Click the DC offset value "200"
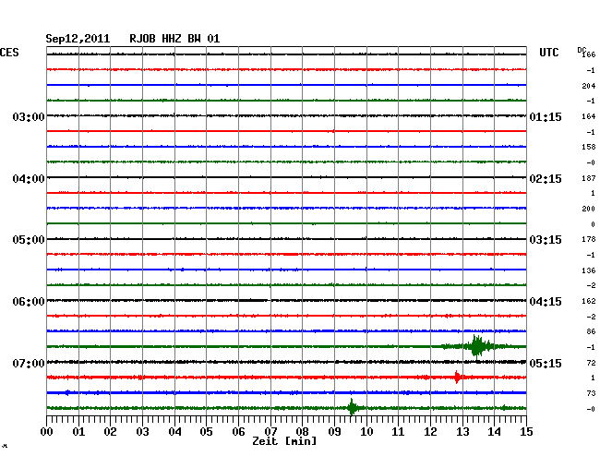The width and height of the screenshot is (600, 456). (589, 209)
